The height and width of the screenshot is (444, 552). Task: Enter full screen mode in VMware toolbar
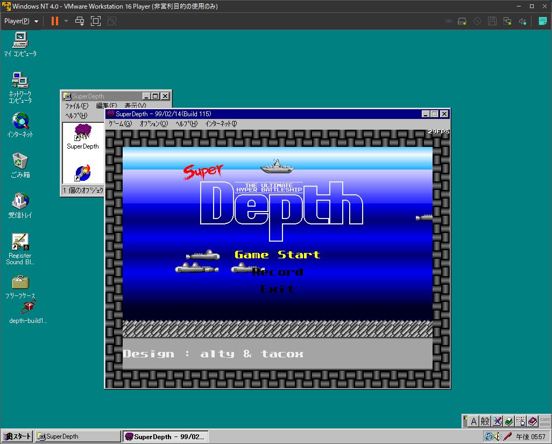(x=95, y=21)
